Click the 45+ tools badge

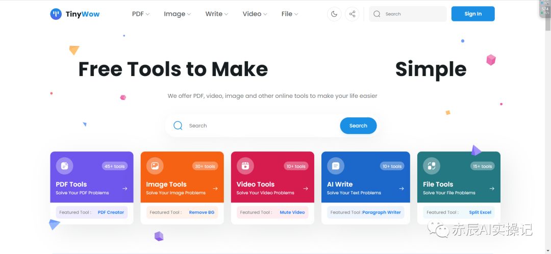(x=115, y=166)
